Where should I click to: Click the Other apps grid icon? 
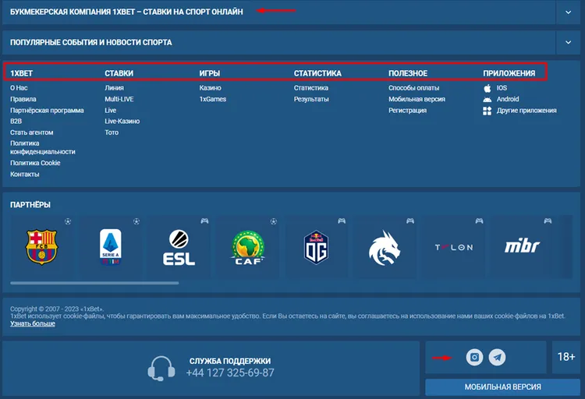(x=487, y=111)
